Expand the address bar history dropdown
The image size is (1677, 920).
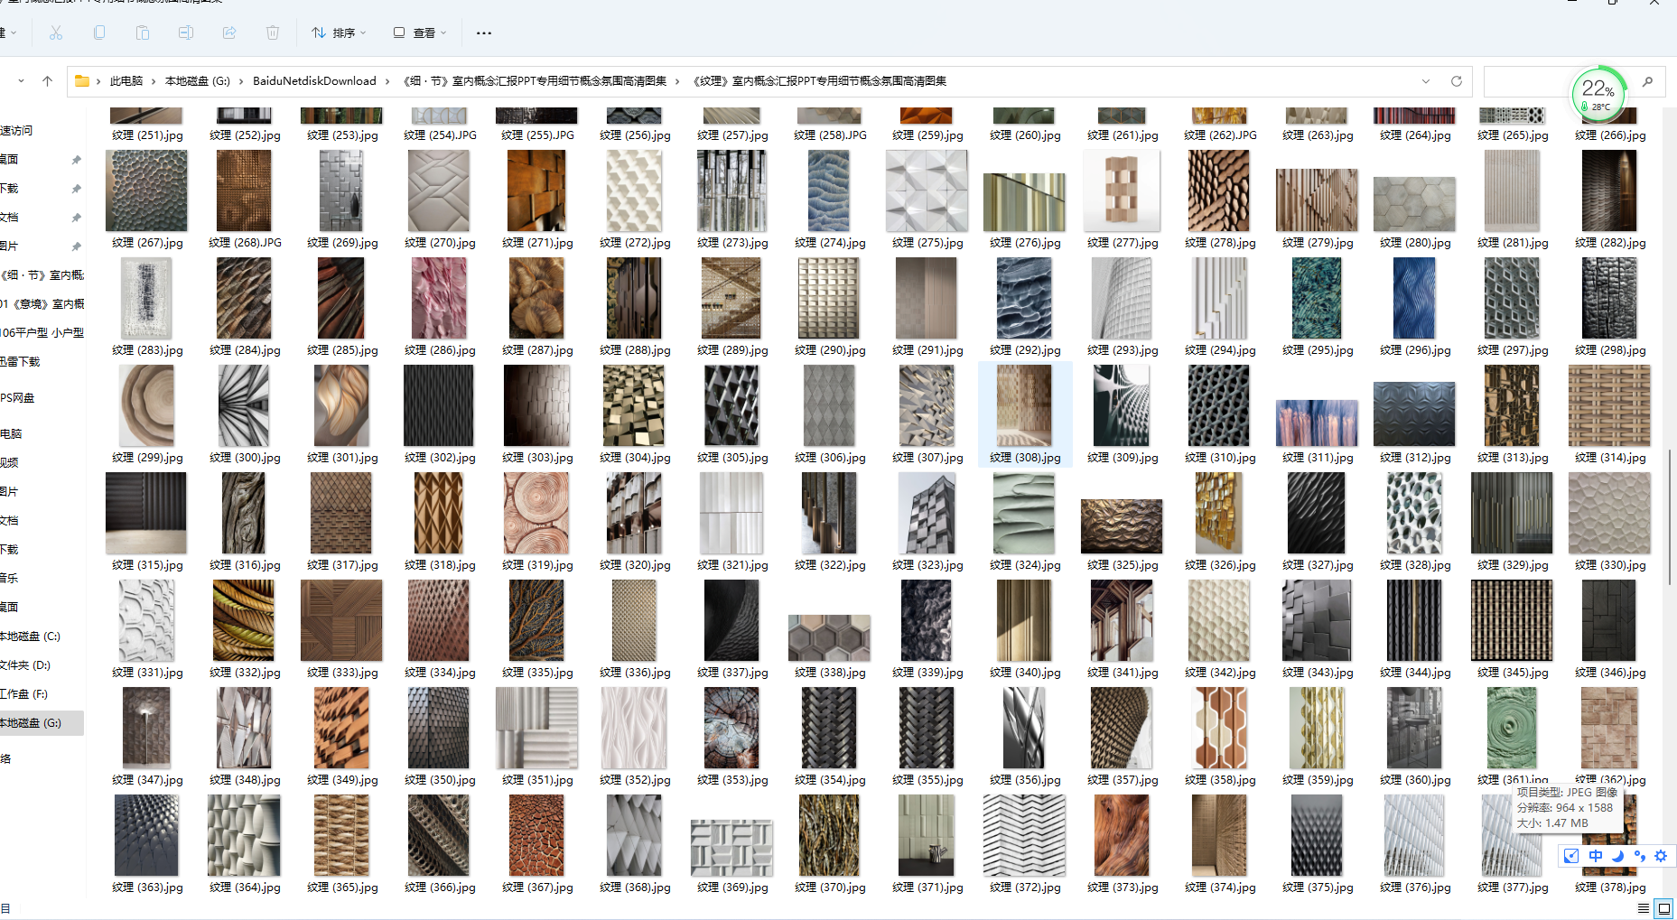[1426, 81]
